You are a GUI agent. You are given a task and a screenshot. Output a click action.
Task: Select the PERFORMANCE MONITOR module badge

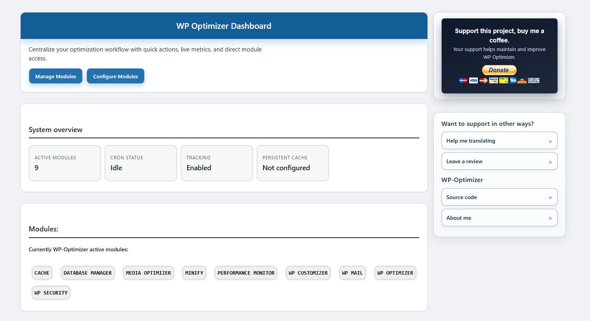[246, 273]
